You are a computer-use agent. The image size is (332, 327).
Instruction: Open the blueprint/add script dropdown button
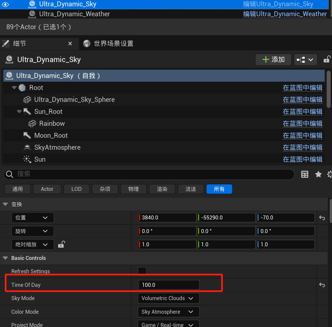coord(305,60)
